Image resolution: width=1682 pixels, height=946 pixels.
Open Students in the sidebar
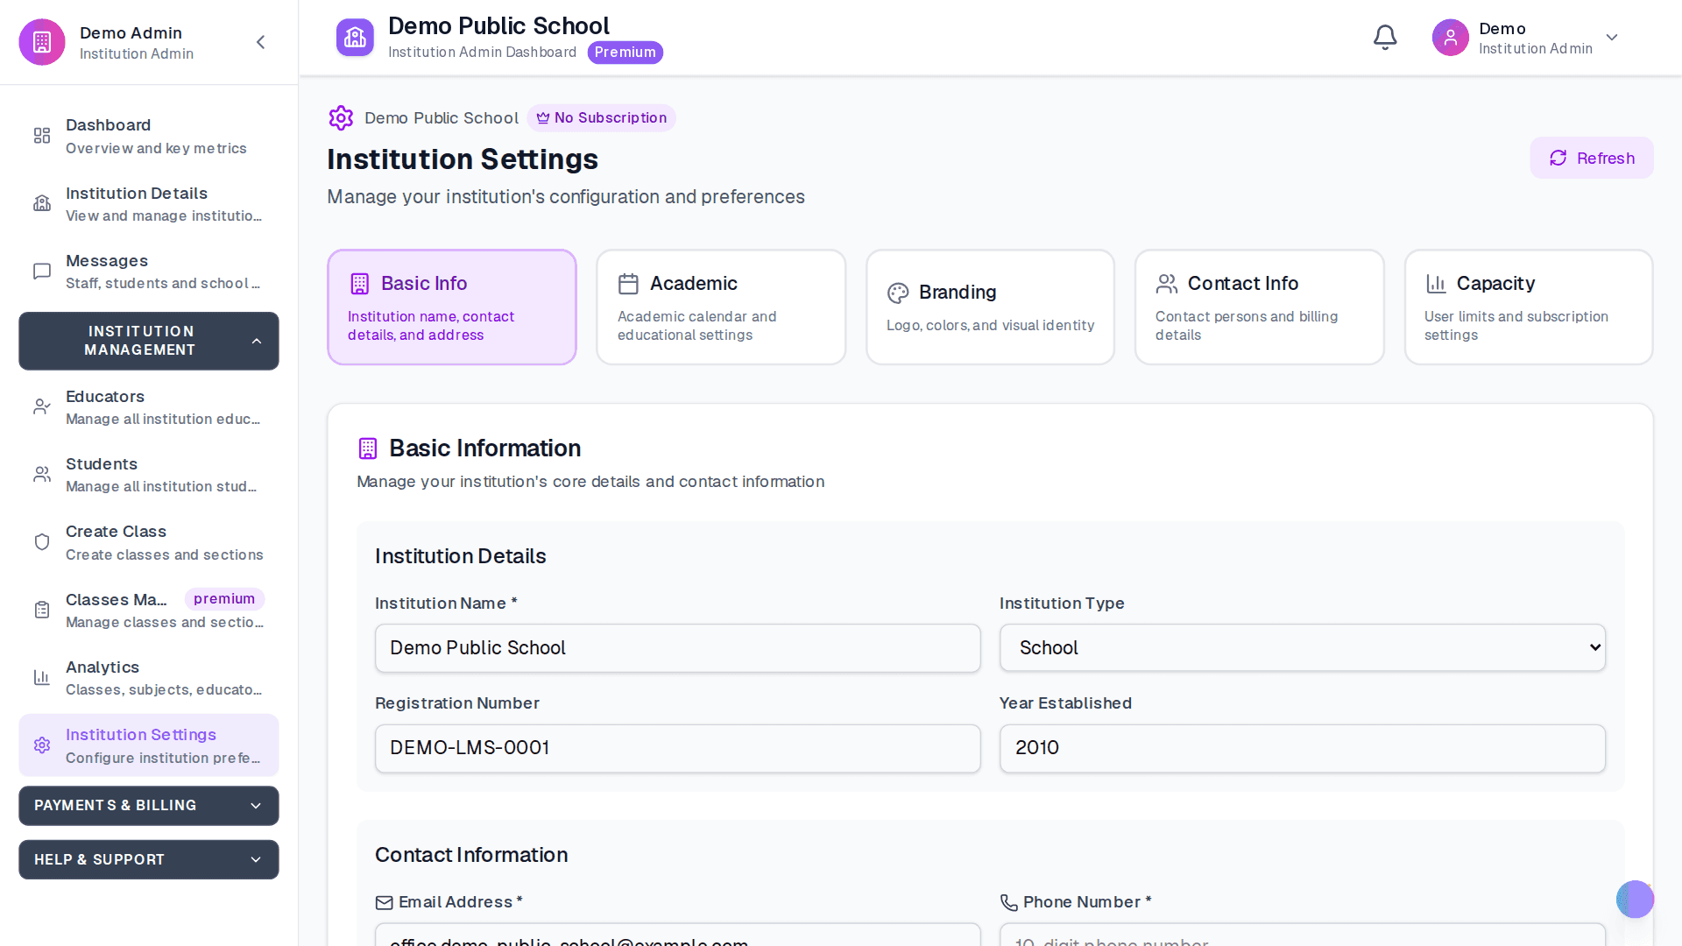pos(149,475)
